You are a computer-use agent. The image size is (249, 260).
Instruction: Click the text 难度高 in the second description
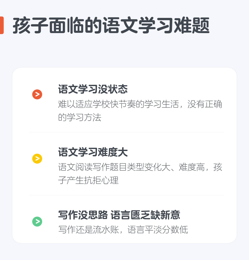[x=192, y=167]
